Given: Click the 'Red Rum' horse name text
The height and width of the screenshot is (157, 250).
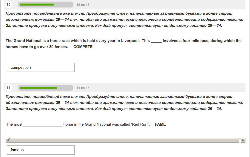Looking at the screenshot, I should coord(140,124).
